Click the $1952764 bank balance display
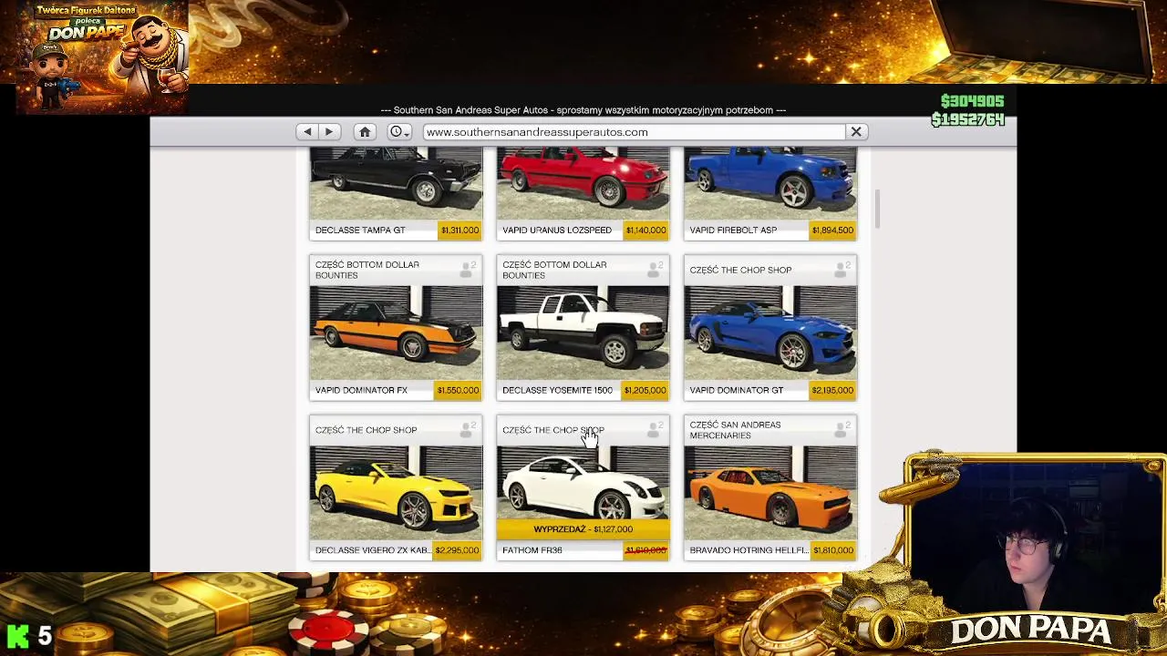The image size is (1167, 656). point(967,119)
